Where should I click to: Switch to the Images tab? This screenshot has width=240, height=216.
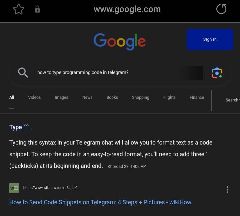(x=61, y=97)
